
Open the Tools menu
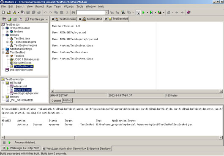point(80,7)
